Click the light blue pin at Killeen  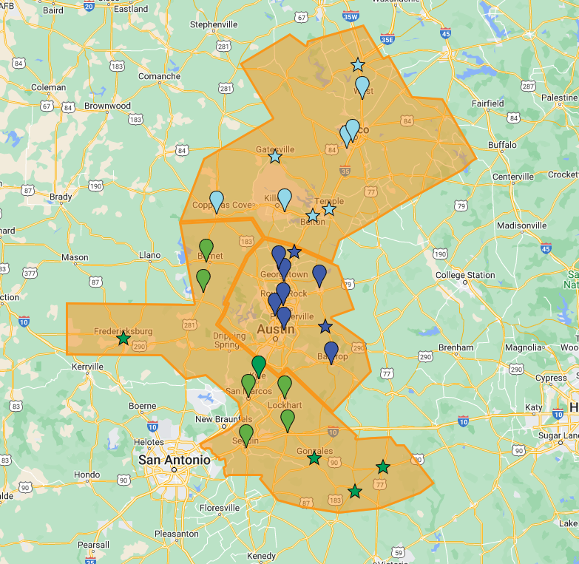[x=285, y=200]
